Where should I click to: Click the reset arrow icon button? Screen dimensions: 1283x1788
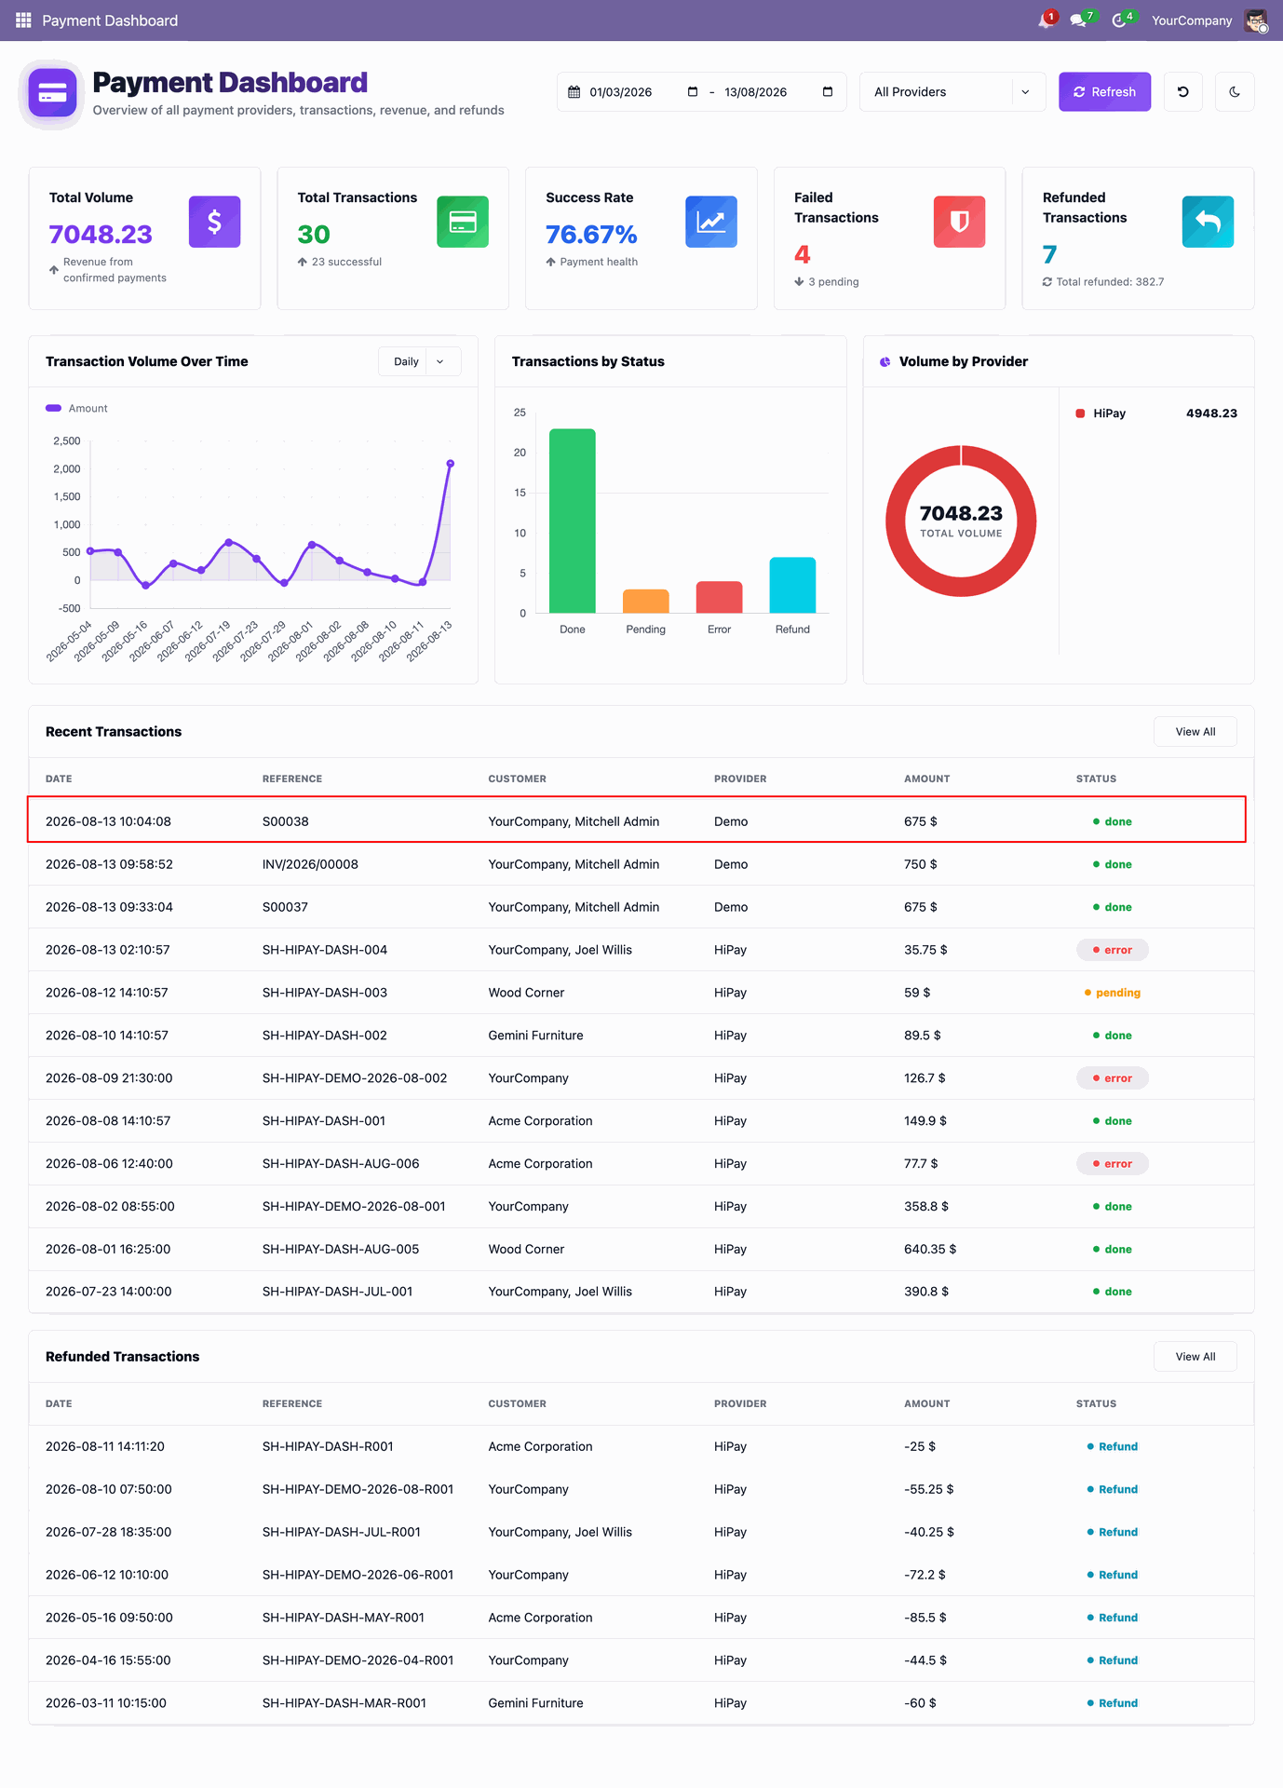(1182, 91)
